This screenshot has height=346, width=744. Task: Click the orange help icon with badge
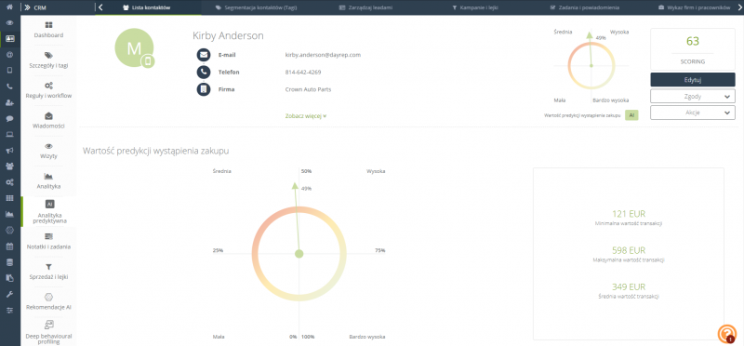click(726, 334)
